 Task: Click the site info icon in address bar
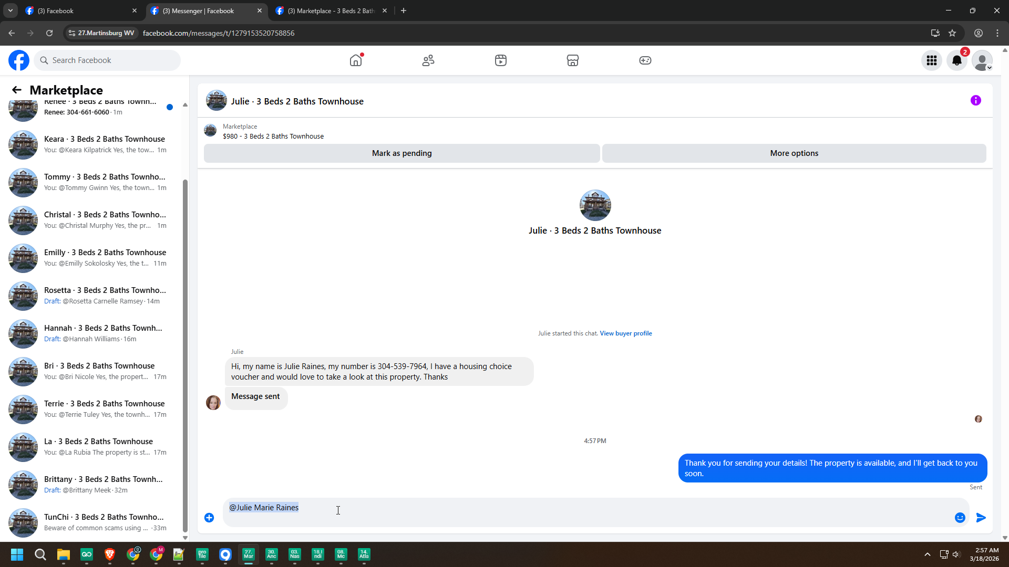click(72, 33)
